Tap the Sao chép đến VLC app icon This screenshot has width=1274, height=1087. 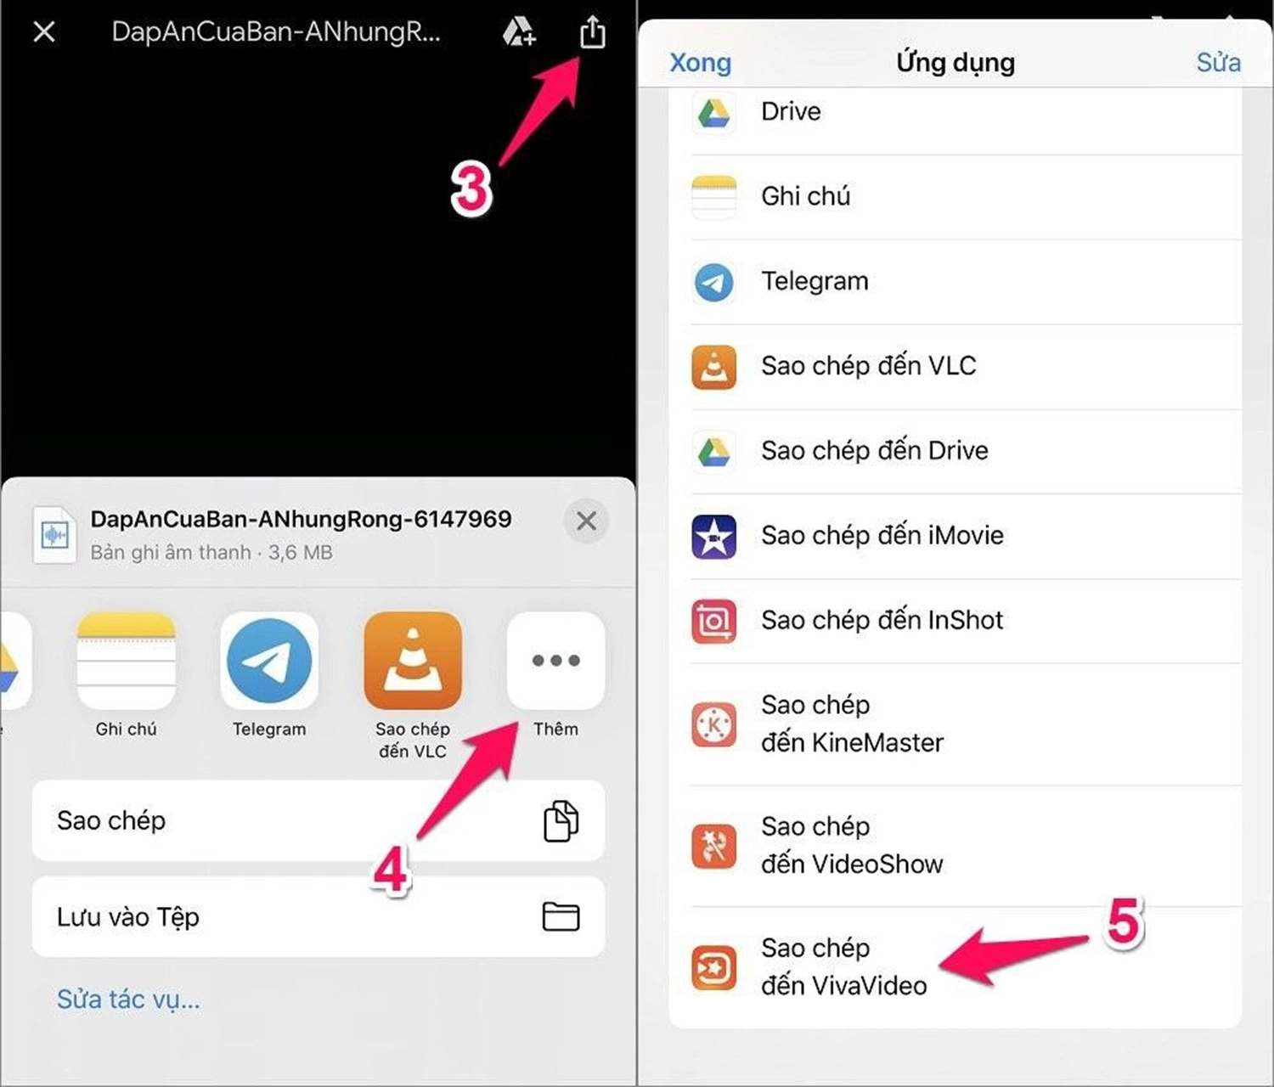coord(413,661)
